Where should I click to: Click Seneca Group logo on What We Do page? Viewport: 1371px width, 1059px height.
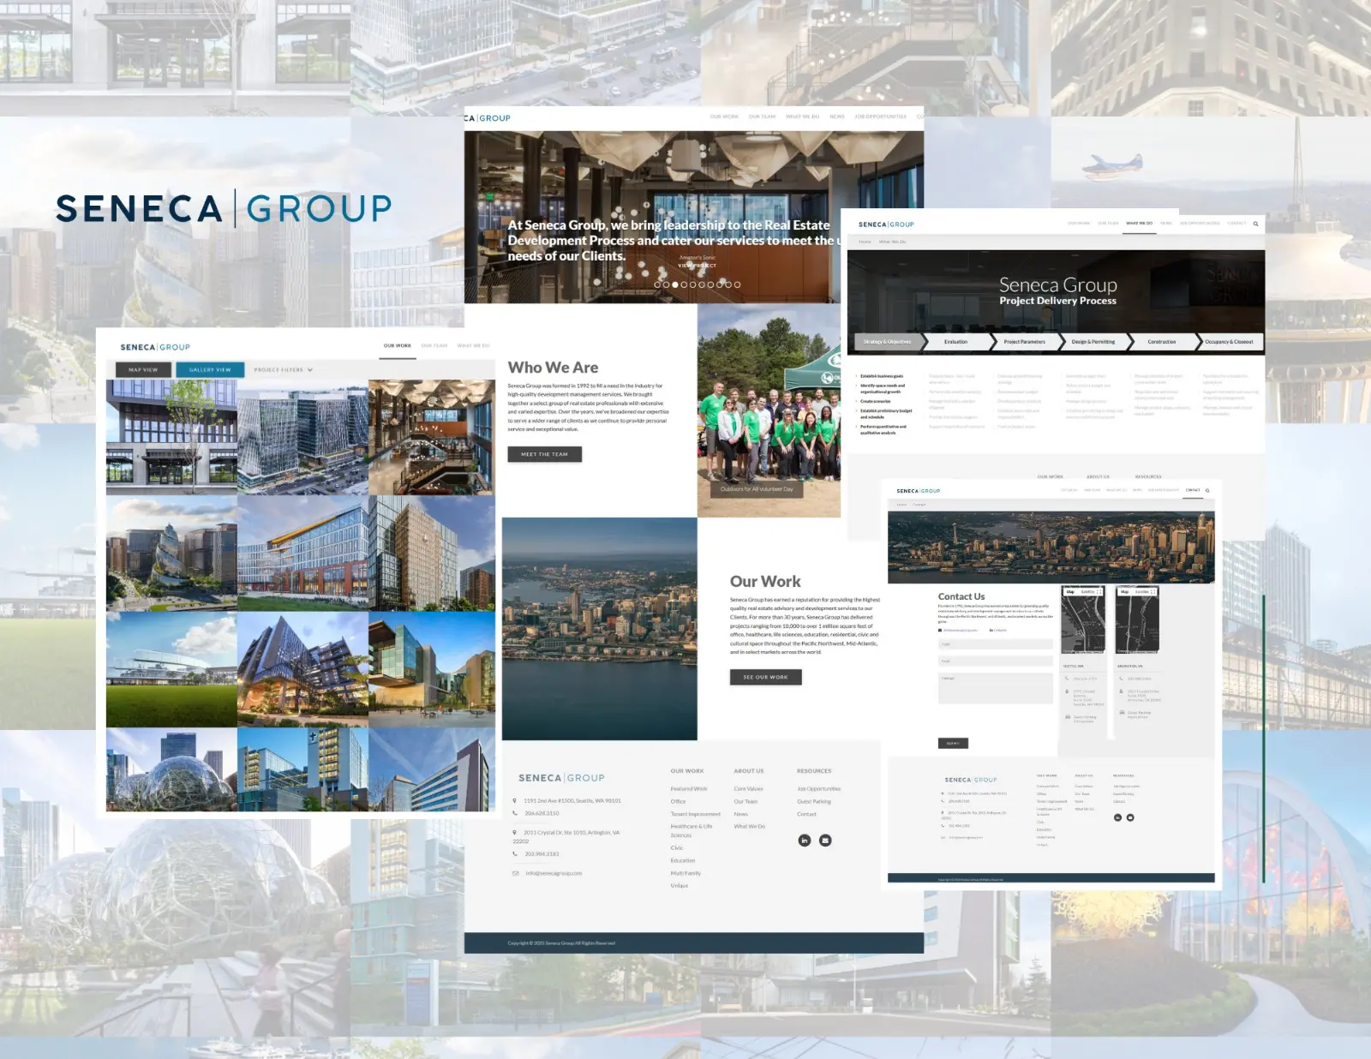886,224
